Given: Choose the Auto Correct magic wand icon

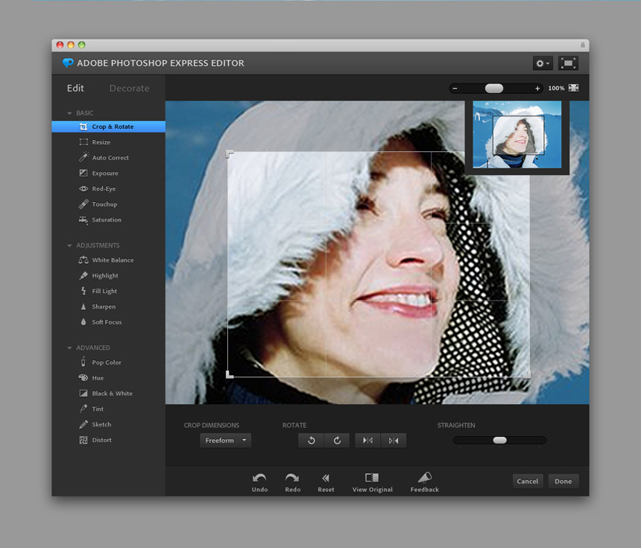Looking at the screenshot, I should [x=83, y=157].
